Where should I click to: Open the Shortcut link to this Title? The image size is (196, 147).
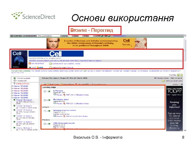69,61
